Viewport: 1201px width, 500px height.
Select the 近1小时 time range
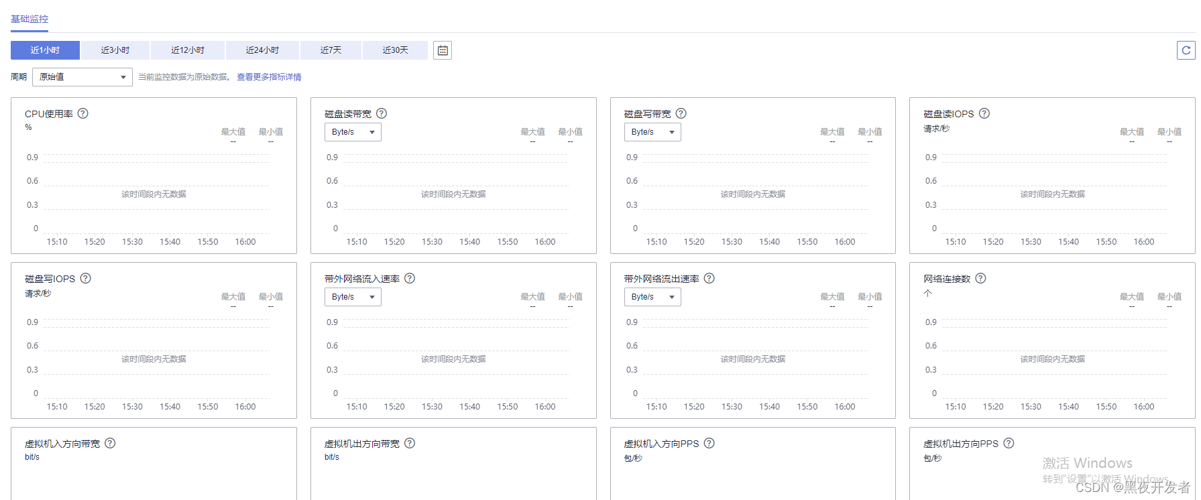(45, 50)
